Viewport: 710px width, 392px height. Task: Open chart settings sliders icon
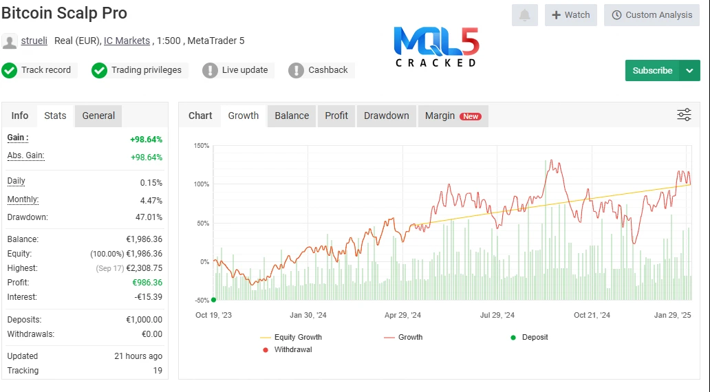(x=684, y=115)
